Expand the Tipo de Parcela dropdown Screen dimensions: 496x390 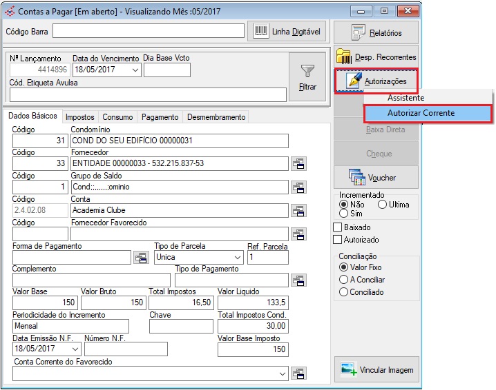238,257
